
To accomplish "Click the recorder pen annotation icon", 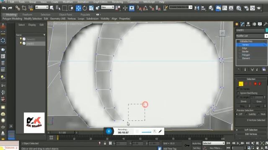I will (x=160, y=131).
